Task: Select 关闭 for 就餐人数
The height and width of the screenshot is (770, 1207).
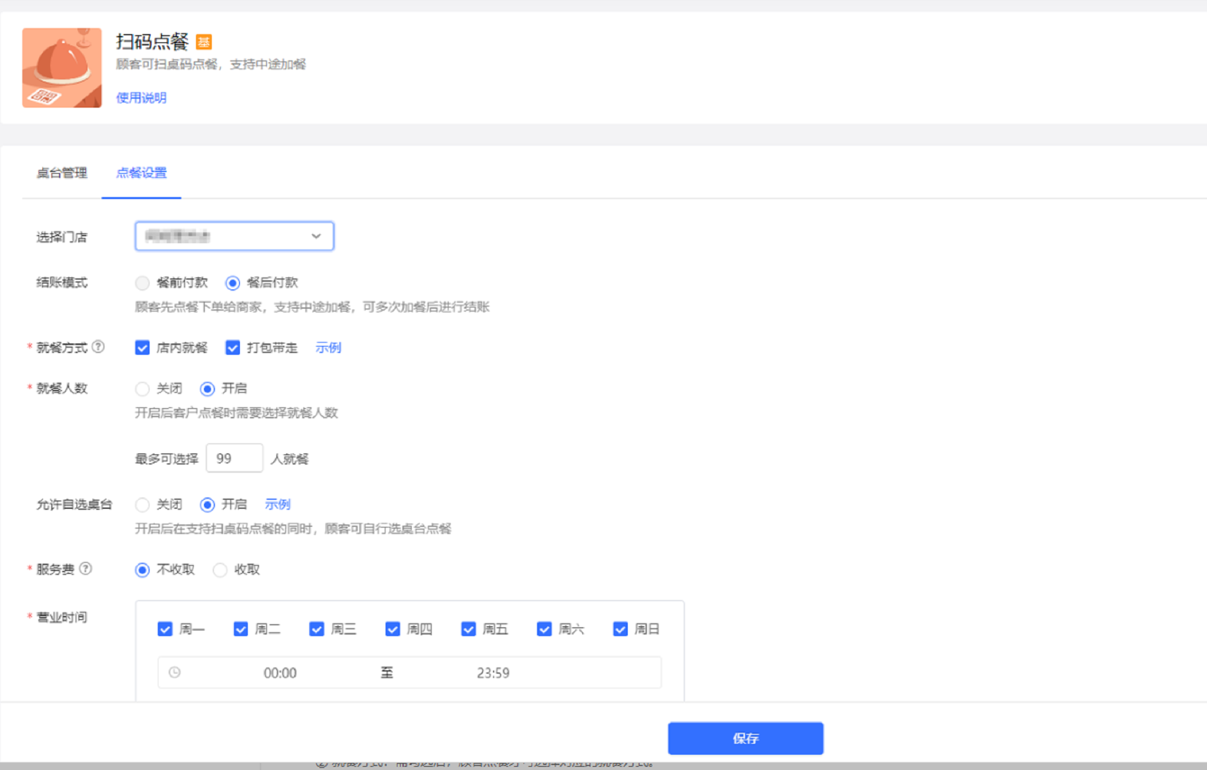Action: (142, 389)
